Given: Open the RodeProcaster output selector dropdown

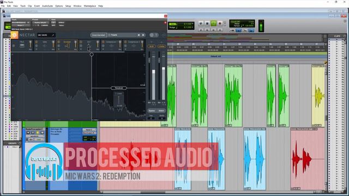Looking at the screenshot, I should (89, 133).
